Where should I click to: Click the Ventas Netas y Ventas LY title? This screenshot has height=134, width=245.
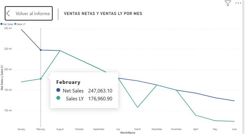pyautogui.click(x=103, y=14)
